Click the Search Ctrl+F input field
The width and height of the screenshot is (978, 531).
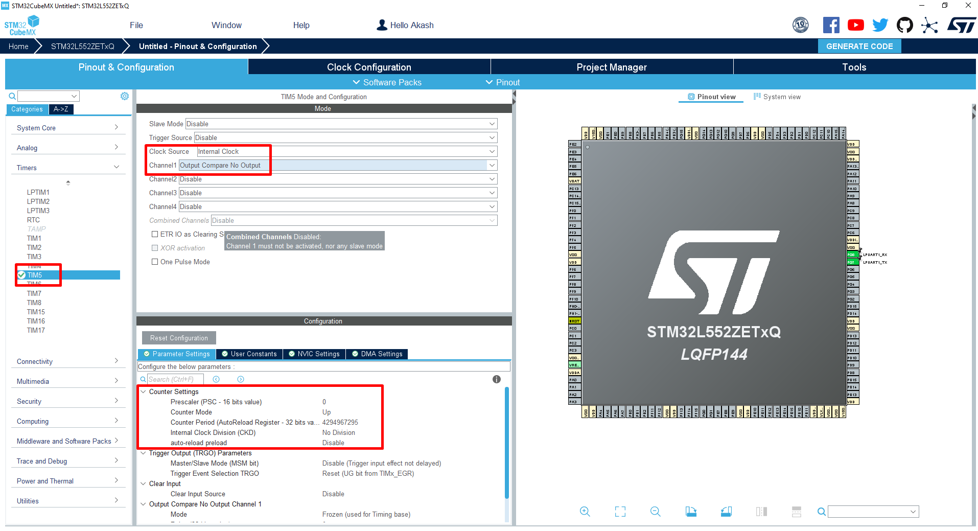pyautogui.click(x=175, y=379)
